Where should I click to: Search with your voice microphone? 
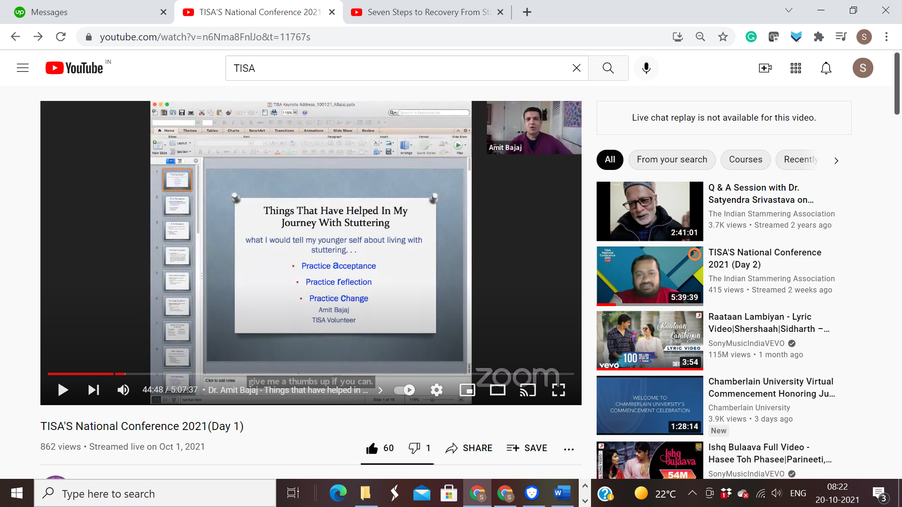(646, 68)
